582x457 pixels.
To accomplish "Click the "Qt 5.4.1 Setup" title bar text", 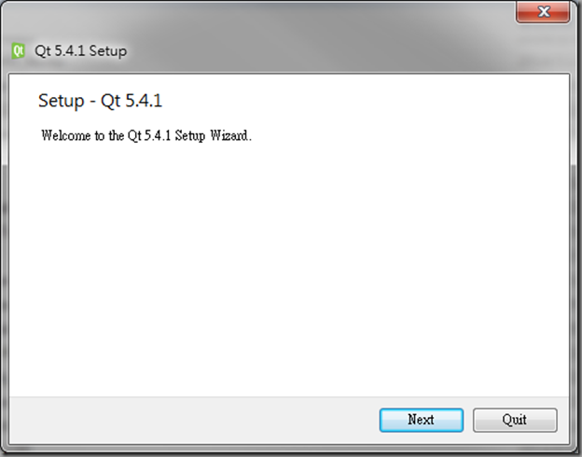I will 80,51.
